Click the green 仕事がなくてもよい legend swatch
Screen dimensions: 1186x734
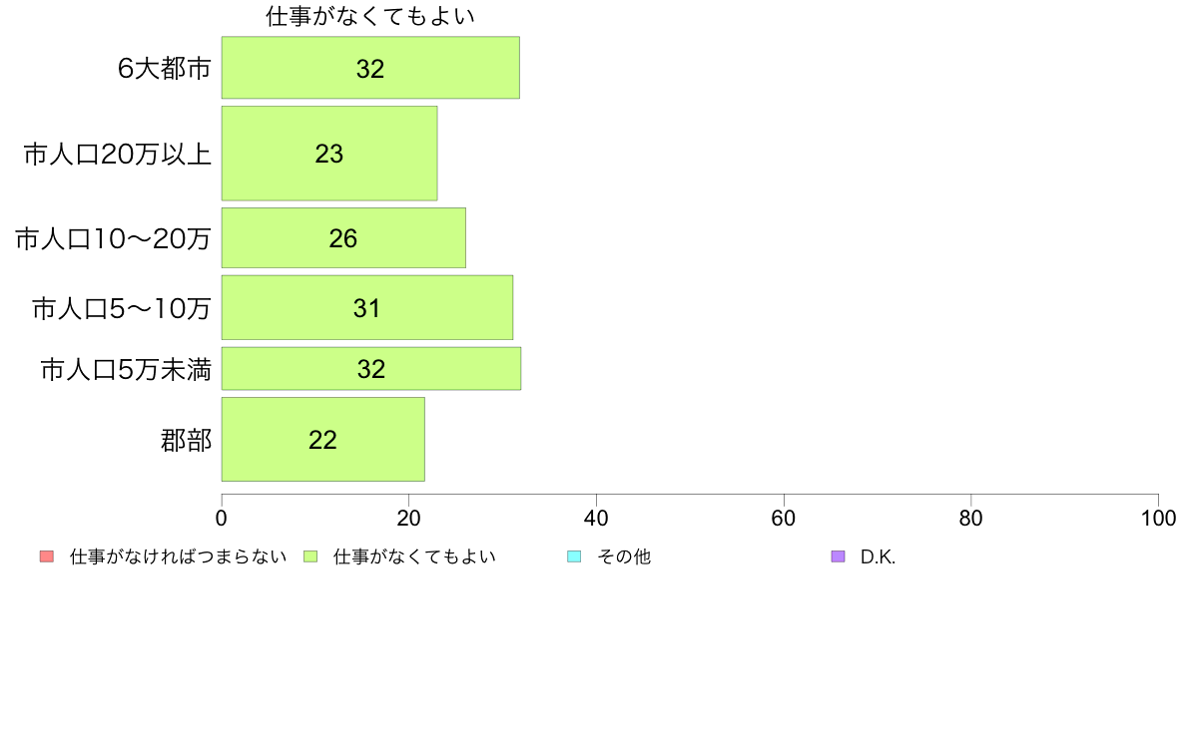310,556
